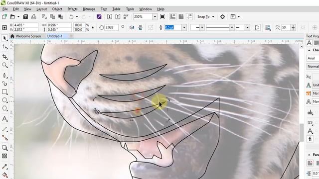Click the Search content icon
319x179 pixels.
click(99, 16)
